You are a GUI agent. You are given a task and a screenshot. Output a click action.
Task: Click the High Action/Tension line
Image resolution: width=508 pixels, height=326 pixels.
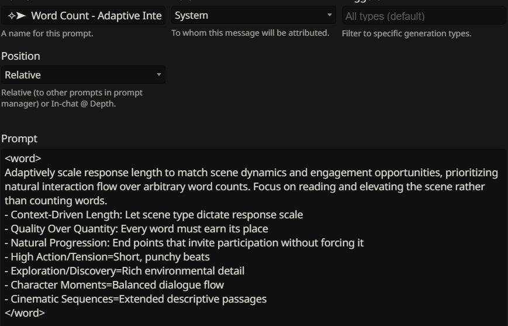110,257
